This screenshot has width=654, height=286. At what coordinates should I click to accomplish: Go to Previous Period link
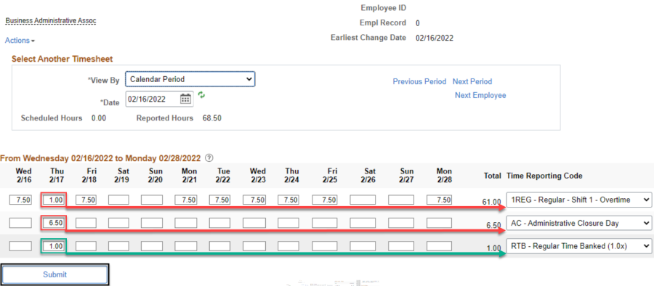[x=419, y=81]
